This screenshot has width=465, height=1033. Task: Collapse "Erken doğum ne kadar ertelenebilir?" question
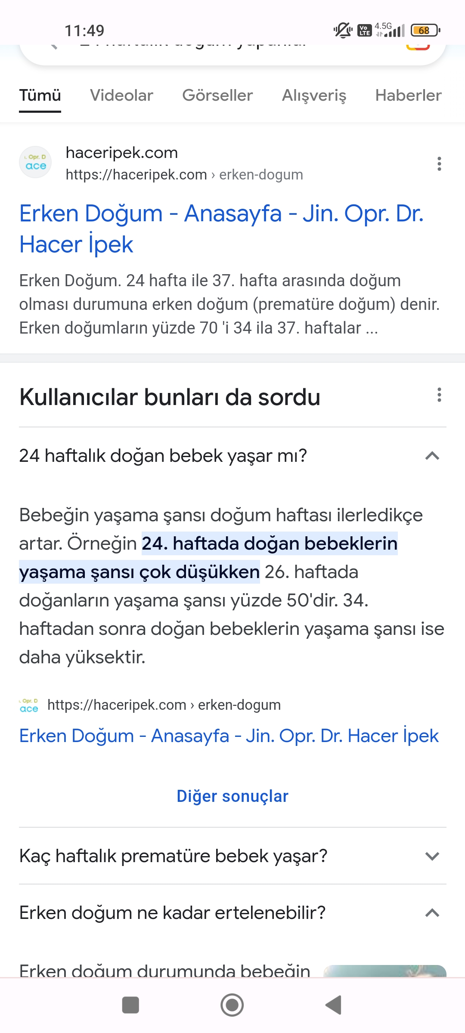point(432,913)
